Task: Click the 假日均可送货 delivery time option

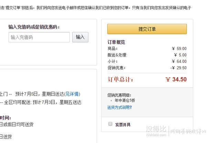Action: coord(17,124)
